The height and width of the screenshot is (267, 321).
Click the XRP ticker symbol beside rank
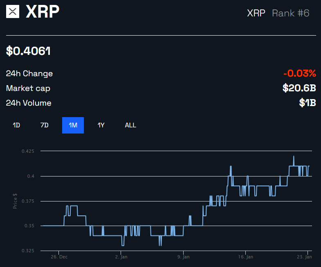[256, 13]
